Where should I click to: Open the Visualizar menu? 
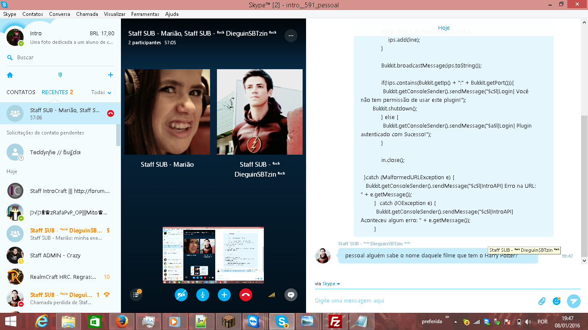(115, 14)
